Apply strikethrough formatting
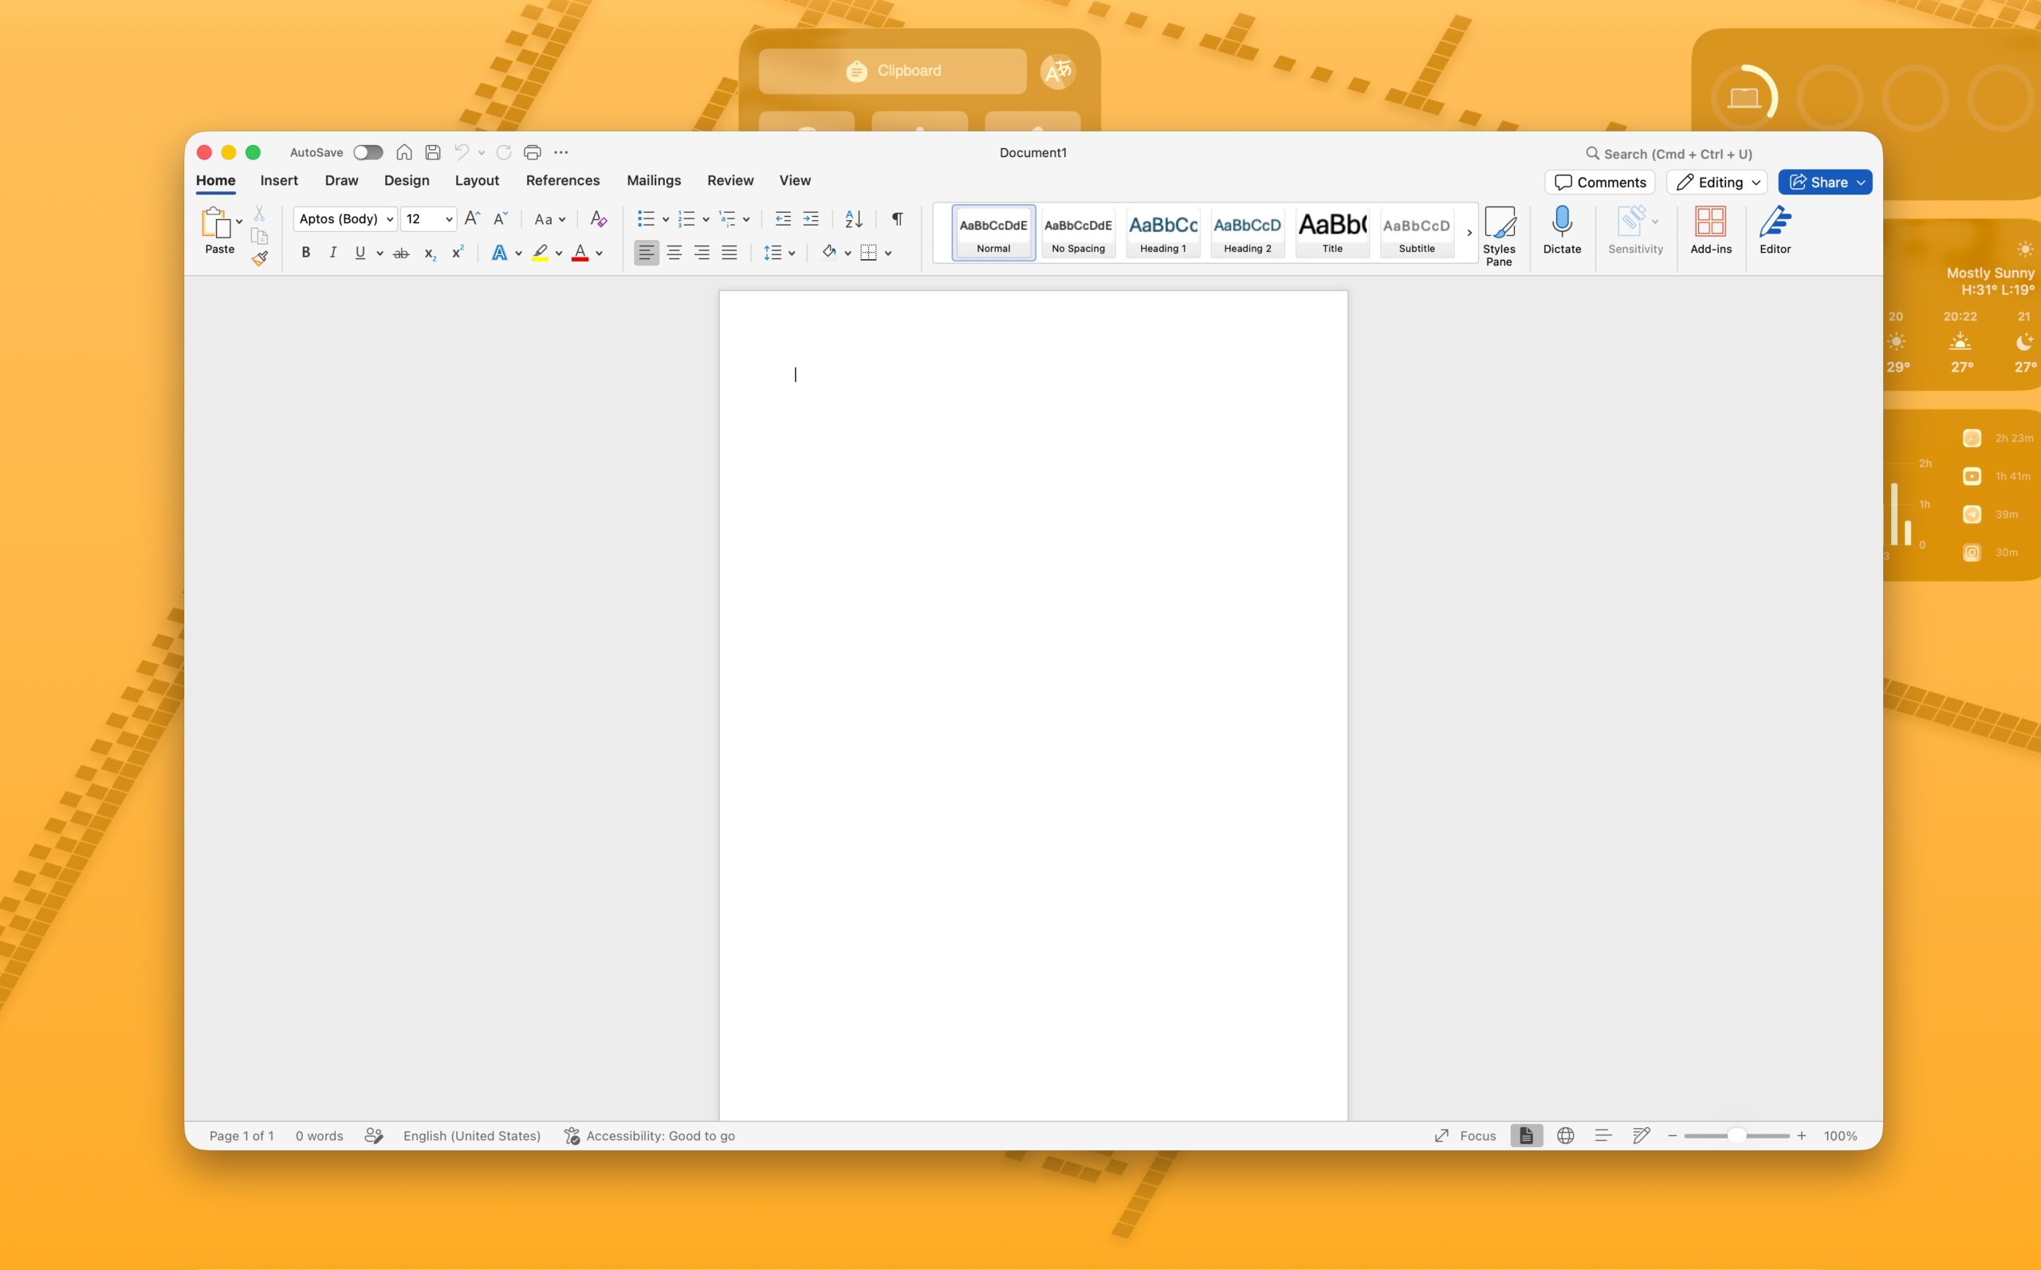This screenshot has height=1270, width=2041. click(402, 253)
